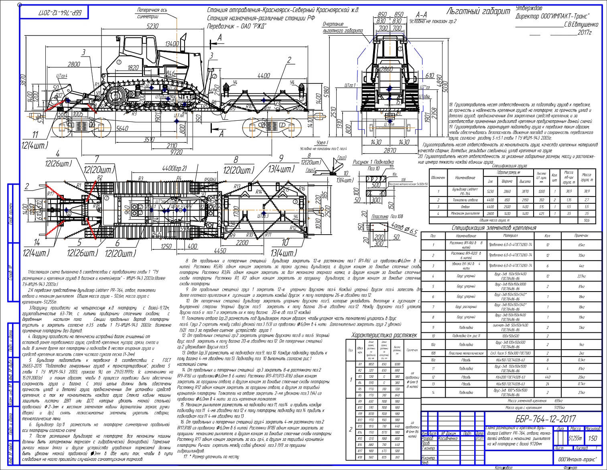Click the label "Узел I"
This screenshot has height=470, width=607.
pyautogui.click(x=322, y=143)
